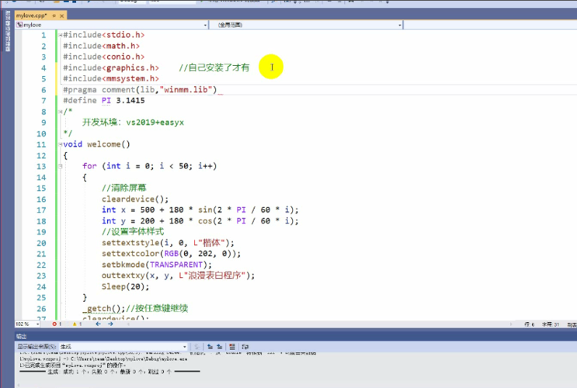Collapse the welcome() function at line 11
577x388 pixels.
point(61,144)
